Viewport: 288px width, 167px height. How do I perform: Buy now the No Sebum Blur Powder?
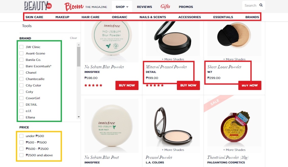127,85
